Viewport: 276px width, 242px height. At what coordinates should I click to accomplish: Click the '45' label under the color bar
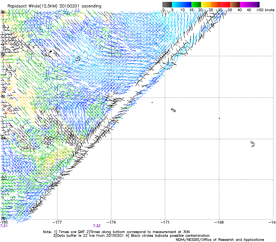click(x=249, y=10)
